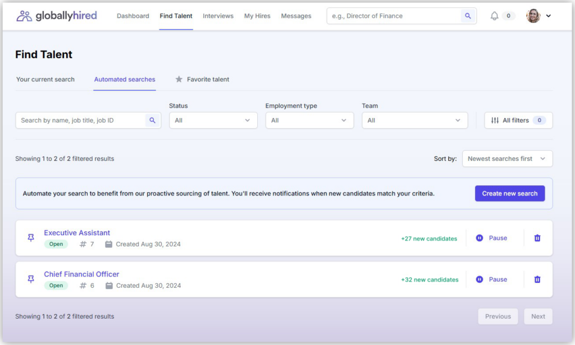Navigate to the Interviews menu item
This screenshot has width=575, height=345.
coord(218,16)
